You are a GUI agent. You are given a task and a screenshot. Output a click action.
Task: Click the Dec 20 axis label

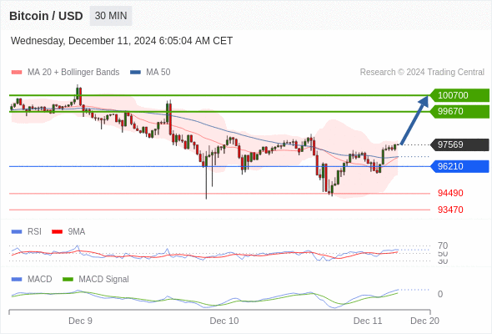[x=424, y=321]
